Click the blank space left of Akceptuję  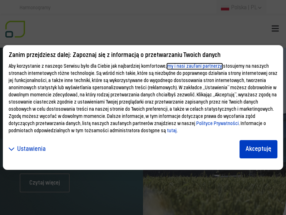coord(143,149)
